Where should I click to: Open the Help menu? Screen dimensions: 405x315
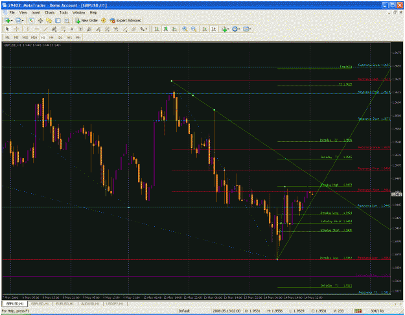(x=93, y=12)
